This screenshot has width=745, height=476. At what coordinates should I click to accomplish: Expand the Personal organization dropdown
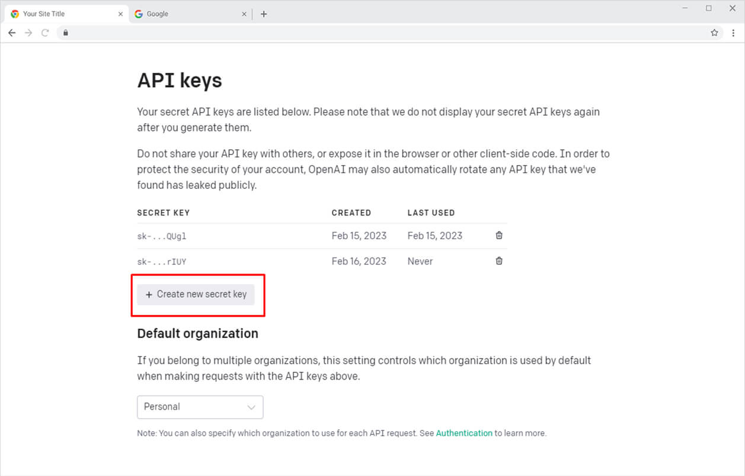[200, 407]
